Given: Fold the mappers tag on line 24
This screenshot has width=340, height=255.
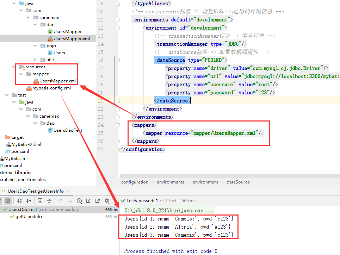Looking at the screenshot, I should [118, 125].
